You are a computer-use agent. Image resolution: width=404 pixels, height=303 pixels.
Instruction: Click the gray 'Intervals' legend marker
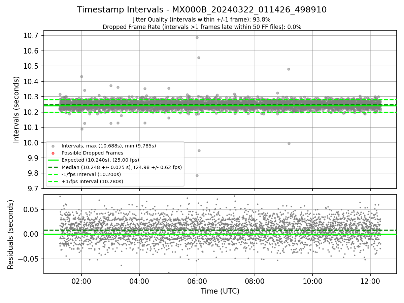(x=52, y=146)
